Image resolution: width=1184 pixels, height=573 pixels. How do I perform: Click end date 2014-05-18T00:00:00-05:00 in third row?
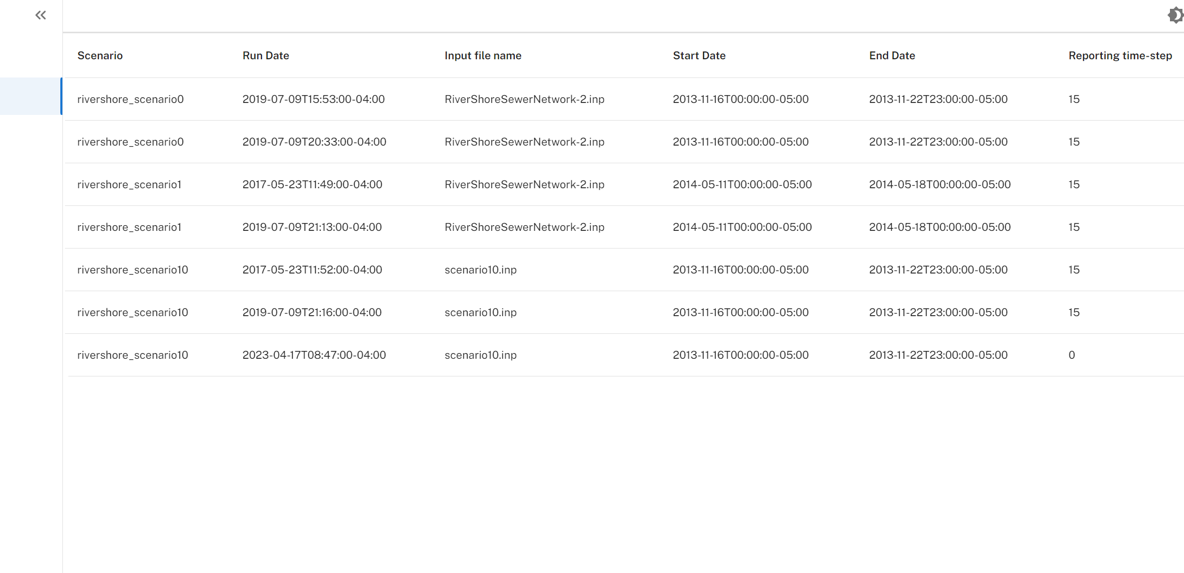[x=940, y=185]
